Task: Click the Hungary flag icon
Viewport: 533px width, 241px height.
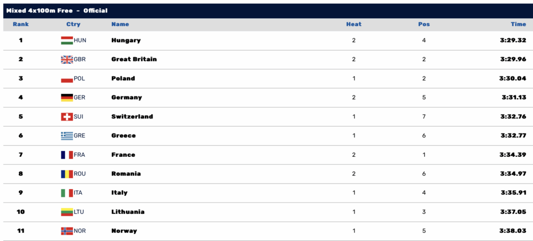Action: coord(67,41)
